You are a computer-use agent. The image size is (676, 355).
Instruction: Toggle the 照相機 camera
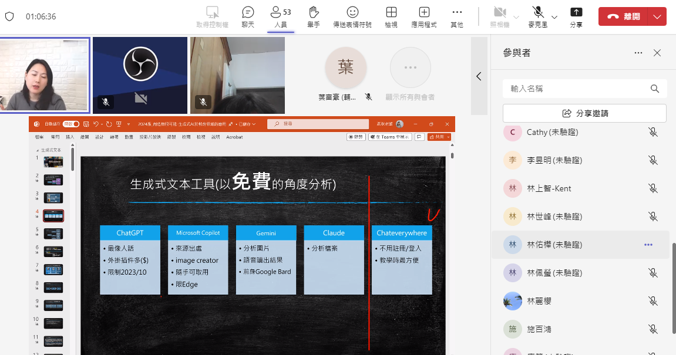click(500, 17)
